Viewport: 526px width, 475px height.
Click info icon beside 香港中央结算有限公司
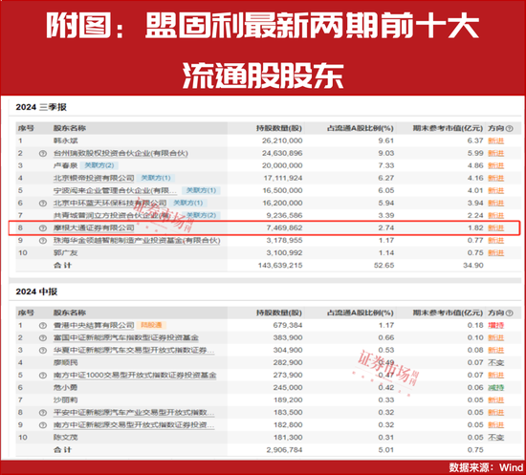pyautogui.click(x=43, y=325)
